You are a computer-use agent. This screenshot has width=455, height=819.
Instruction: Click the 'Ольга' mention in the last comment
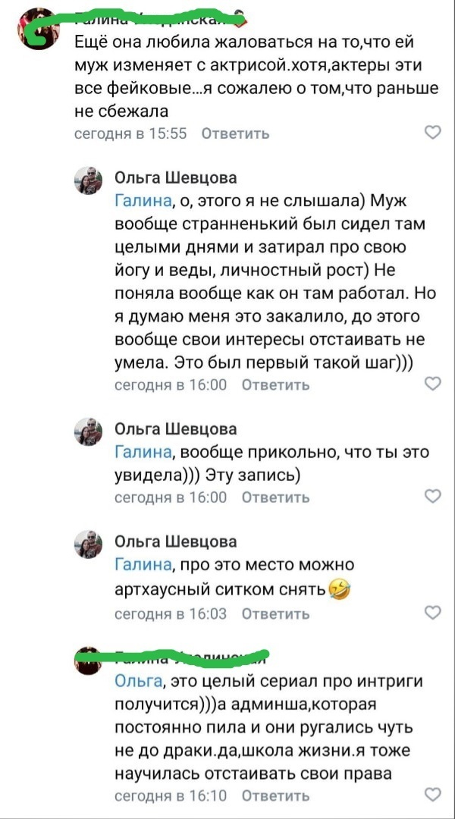click(137, 681)
